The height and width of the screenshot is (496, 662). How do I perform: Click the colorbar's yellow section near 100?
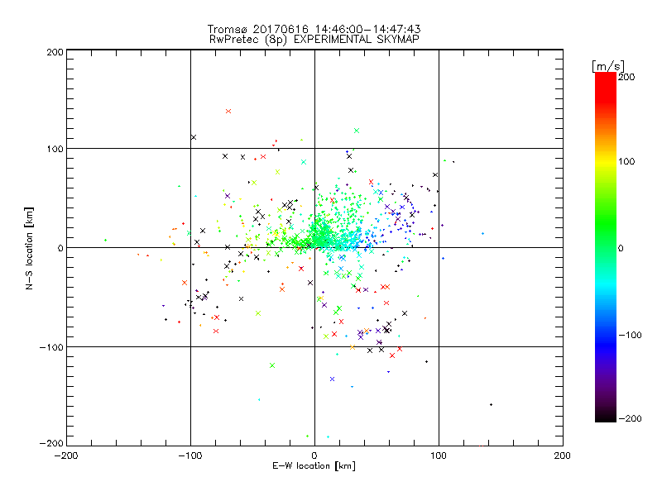pyautogui.click(x=606, y=161)
